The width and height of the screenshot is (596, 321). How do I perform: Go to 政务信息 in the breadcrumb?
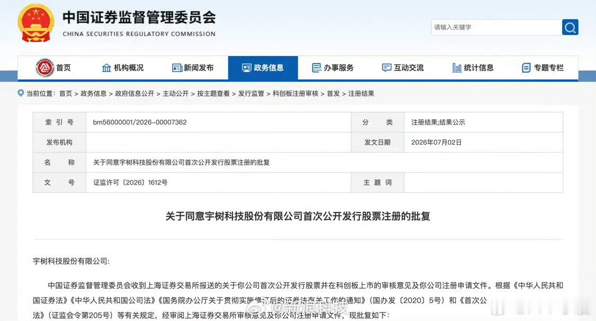click(93, 93)
